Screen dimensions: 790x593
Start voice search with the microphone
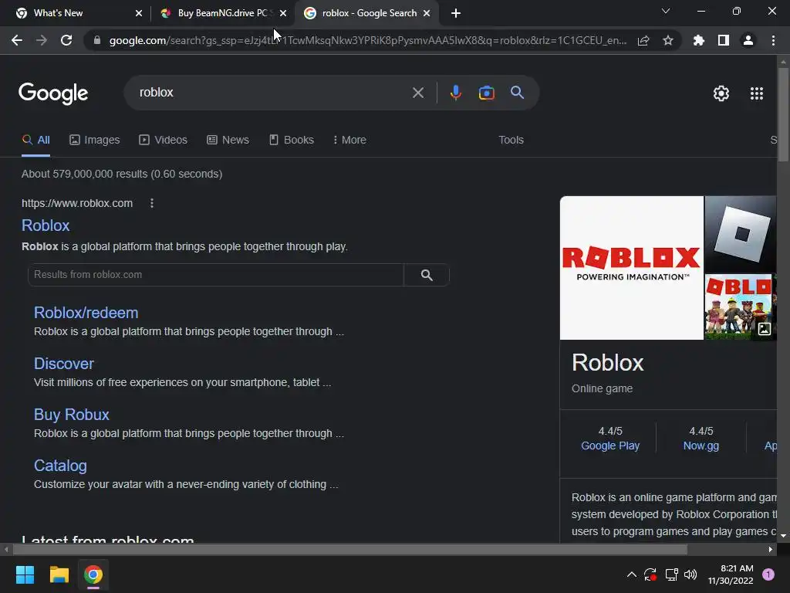click(455, 93)
